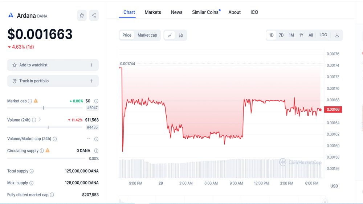
Task: Click 0.001744 opening price label
Action: [127, 64]
